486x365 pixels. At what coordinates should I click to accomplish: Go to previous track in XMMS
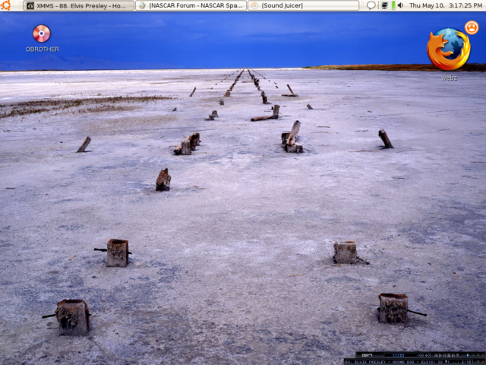436,355
